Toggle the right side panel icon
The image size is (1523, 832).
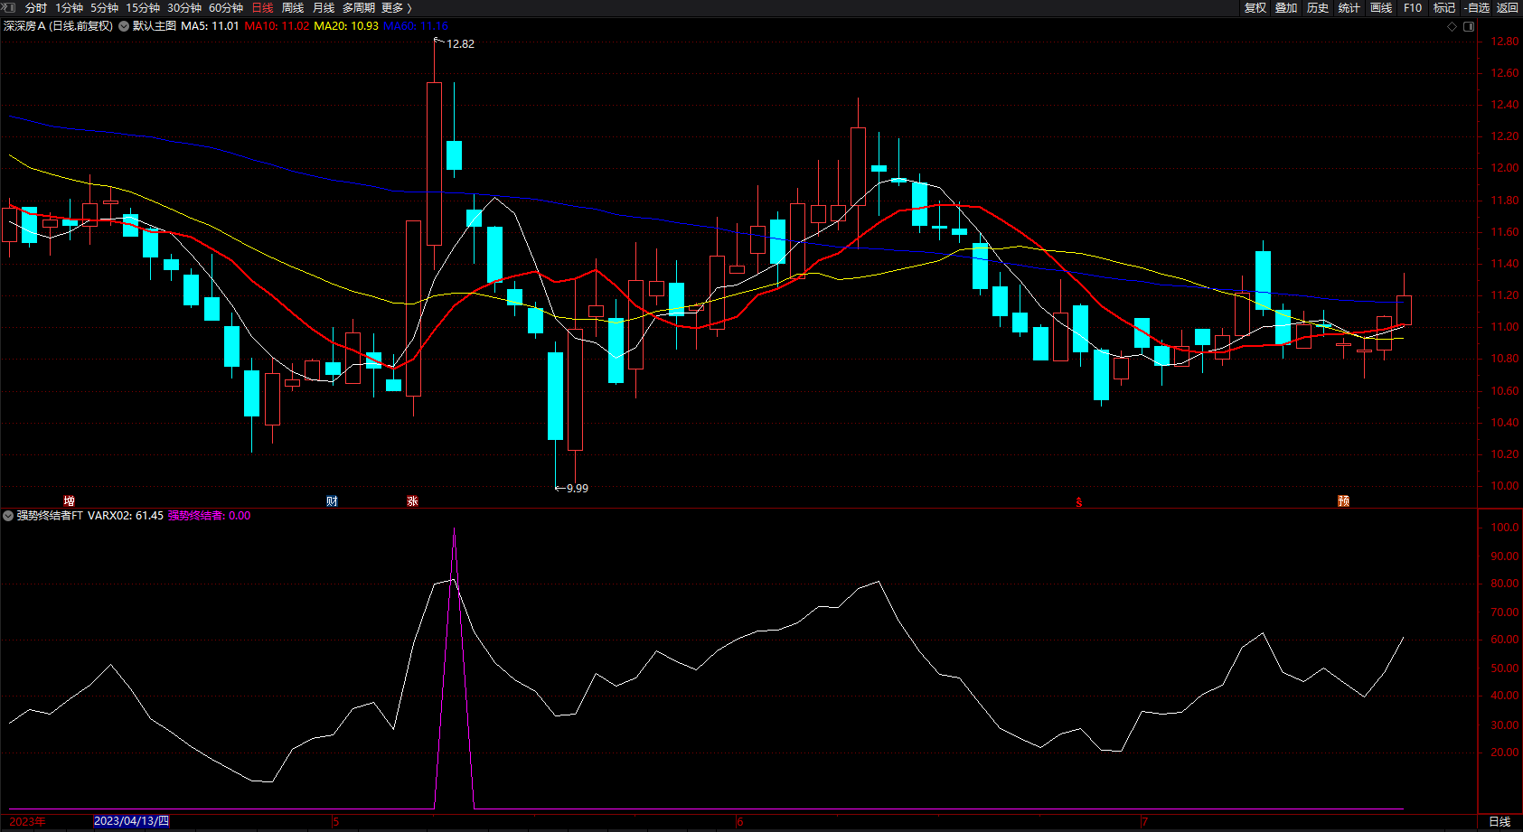[1469, 26]
